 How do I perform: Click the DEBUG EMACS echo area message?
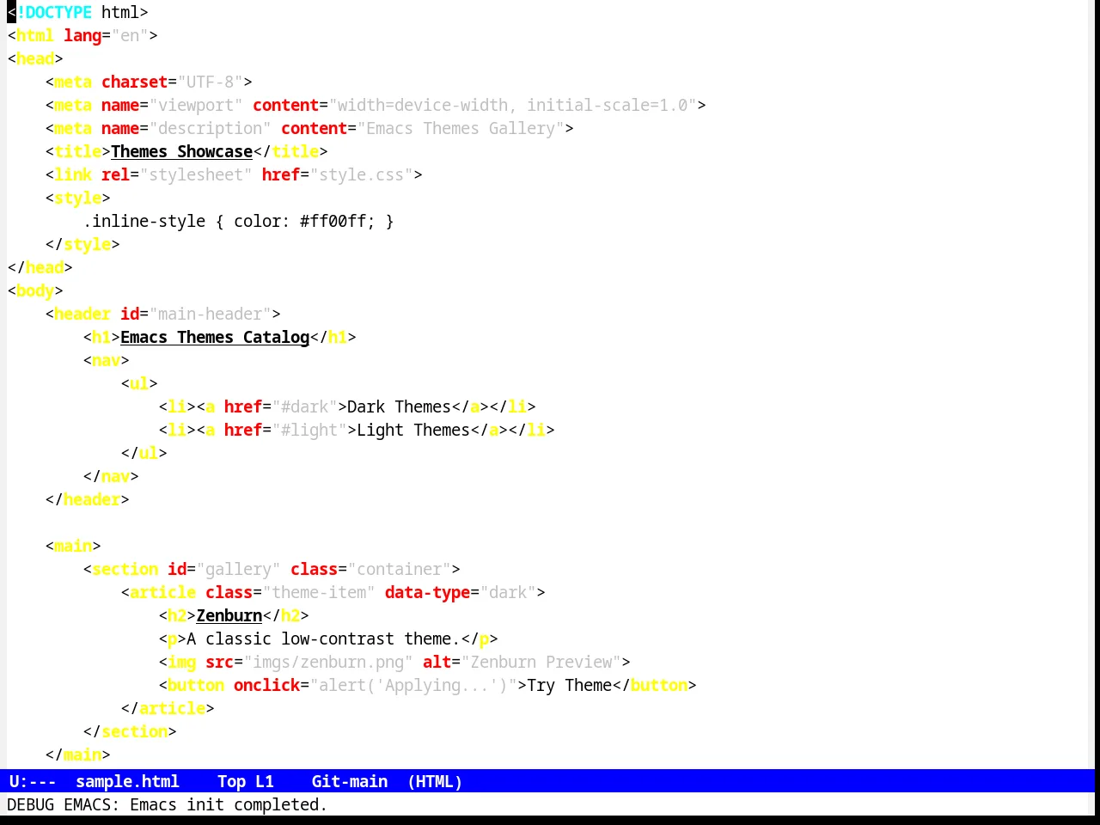pyautogui.click(x=167, y=804)
